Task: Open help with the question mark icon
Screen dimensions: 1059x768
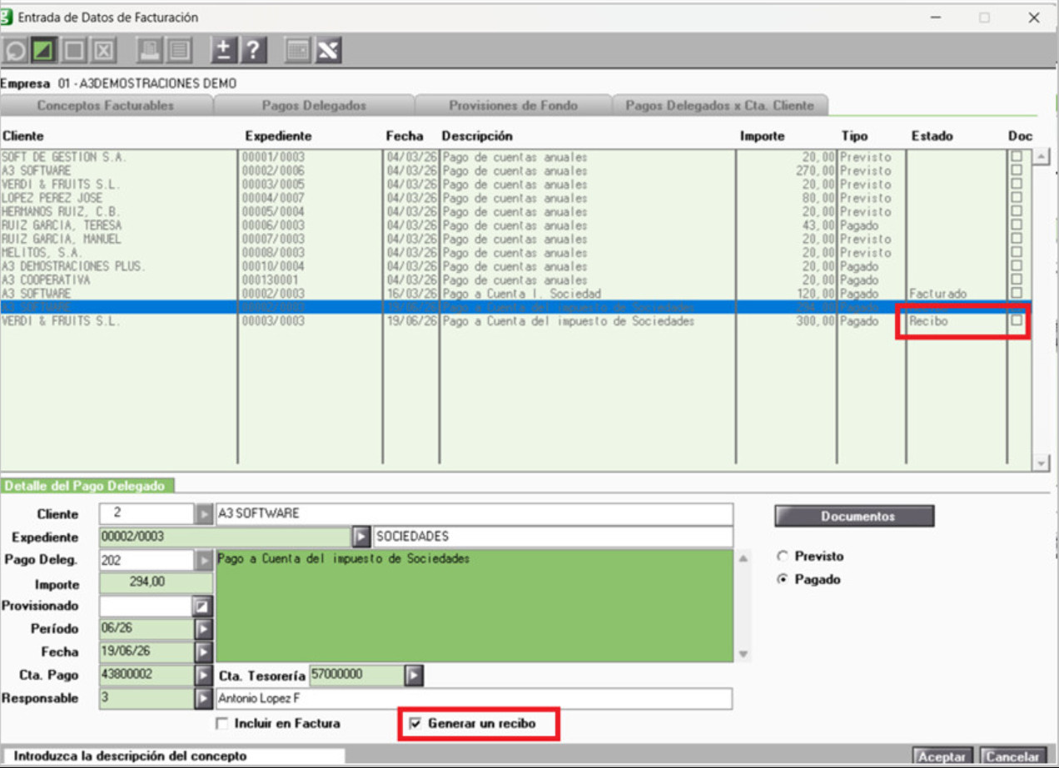Action: [x=253, y=51]
